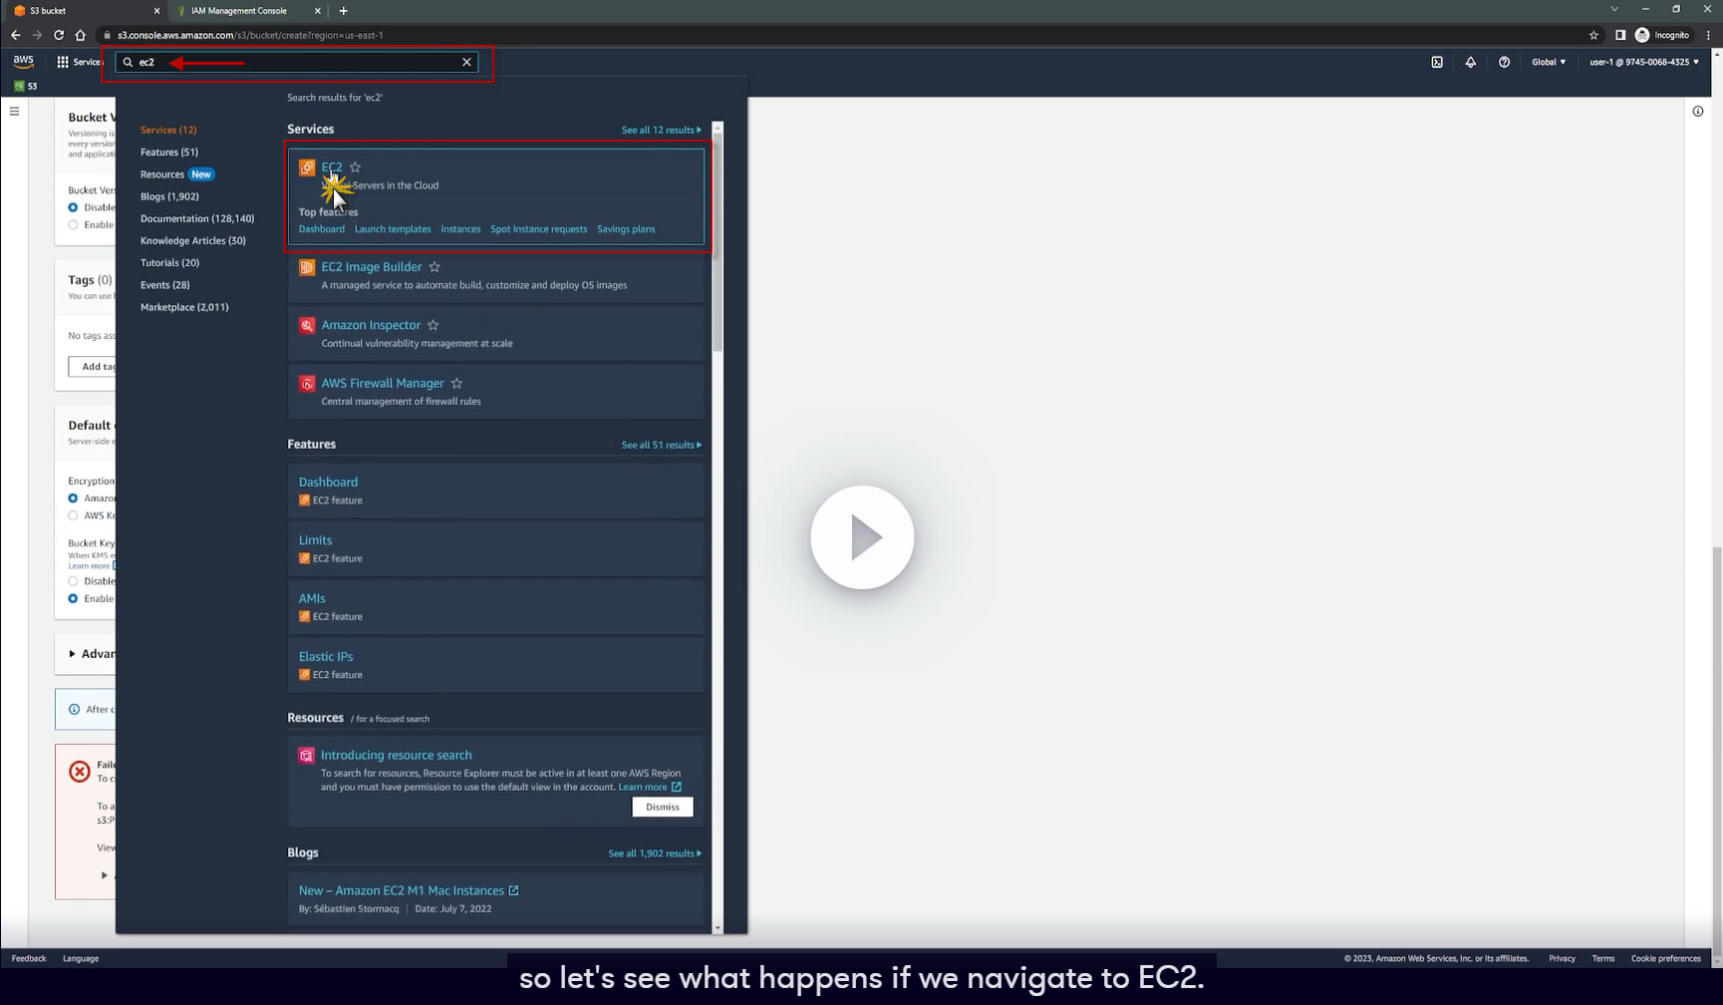Viewport: 1723px width, 1005px height.
Task: Open the Limits EC2 feature
Action: pyautogui.click(x=316, y=540)
